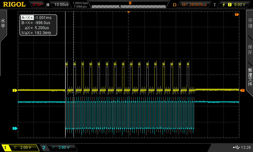Click the H horizontal label
The width and height of the screenshot is (253, 152).
click(x=48, y=5)
